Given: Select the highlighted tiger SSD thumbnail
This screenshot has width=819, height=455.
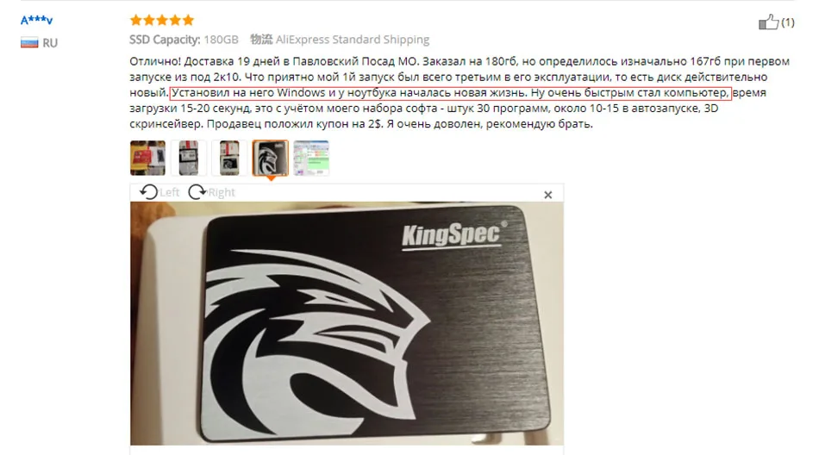Looking at the screenshot, I should (x=270, y=158).
